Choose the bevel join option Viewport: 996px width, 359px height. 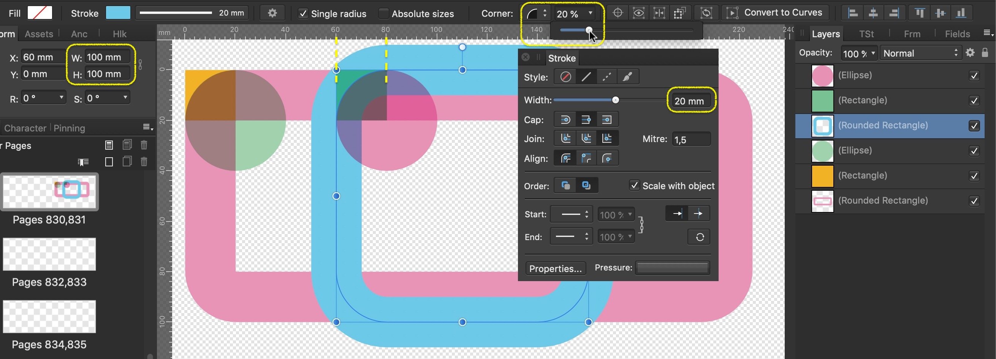click(x=586, y=138)
